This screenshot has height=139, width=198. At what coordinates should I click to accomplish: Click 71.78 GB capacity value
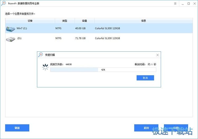click(80, 38)
